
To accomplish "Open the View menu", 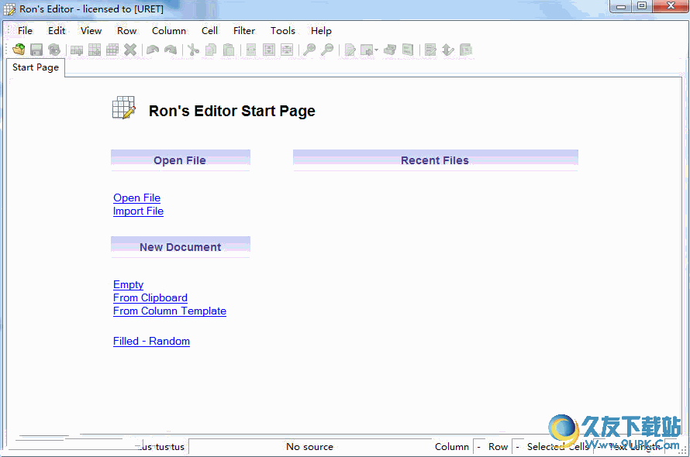I will click(91, 31).
